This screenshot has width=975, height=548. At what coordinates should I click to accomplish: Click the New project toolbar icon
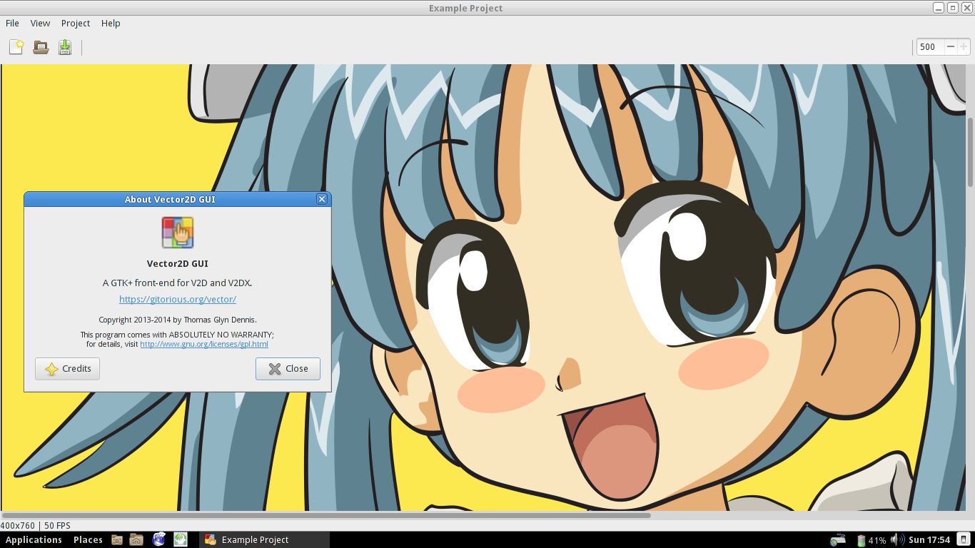pos(16,47)
